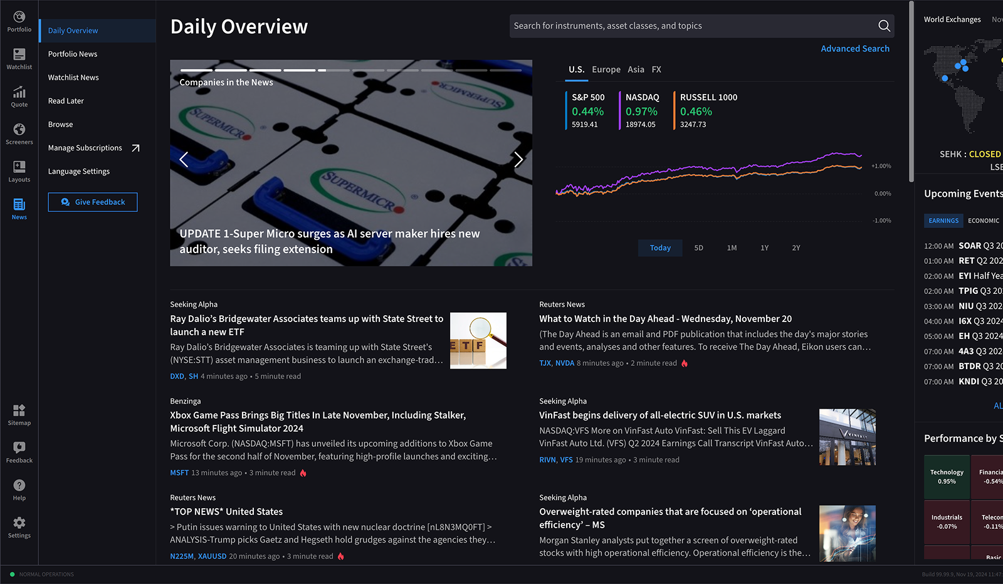The width and height of the screenshot is (1003, 584).
Task: Open the Layouts sidebar icon
Action: (19, 172)
